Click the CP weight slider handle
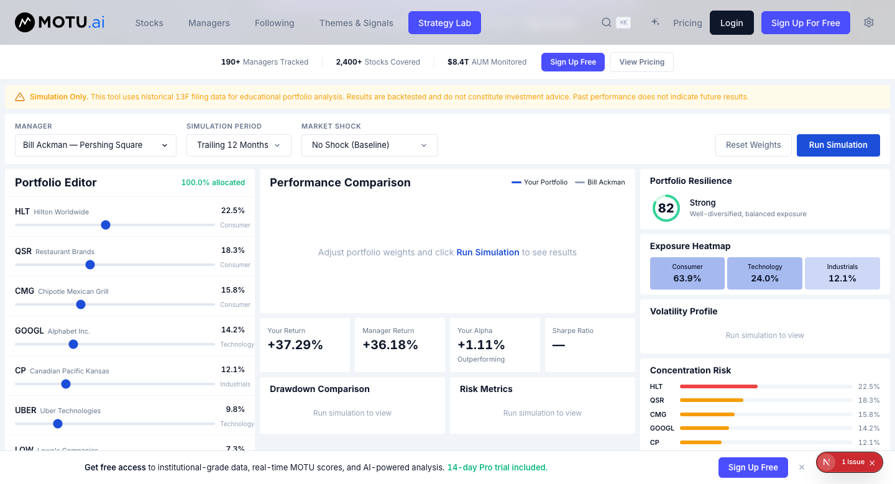Image resolution: width=895 pixels, height=484 pixels. click(x=66, y=384)
